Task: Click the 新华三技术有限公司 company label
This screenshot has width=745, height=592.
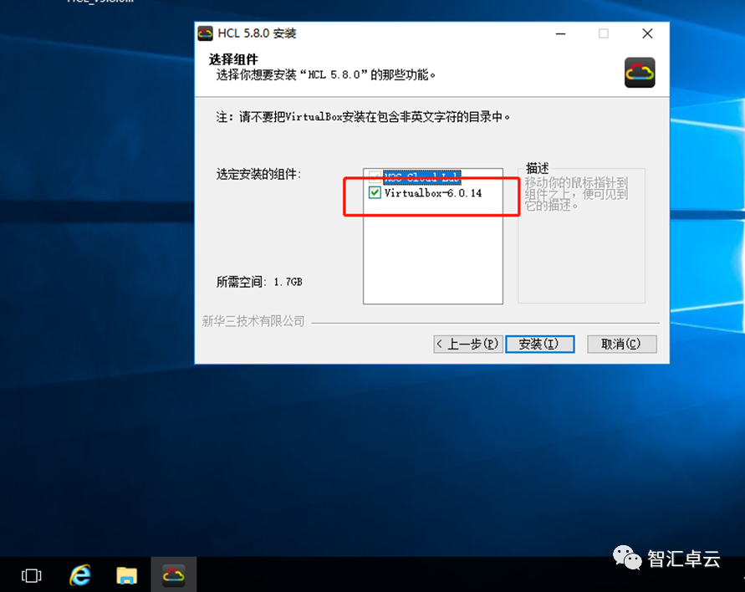Action: click(x=253, y=321)
